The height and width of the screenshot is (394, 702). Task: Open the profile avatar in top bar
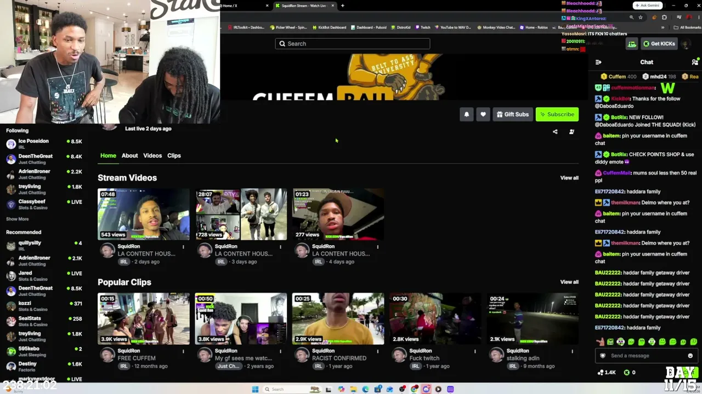pos(685,44)
